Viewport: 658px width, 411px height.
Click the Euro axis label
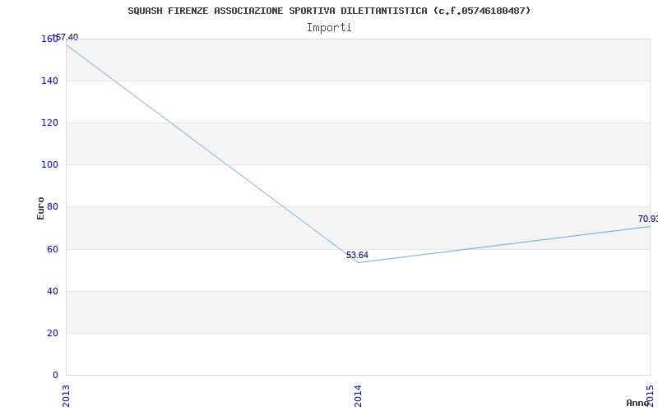tap(40, 208)
